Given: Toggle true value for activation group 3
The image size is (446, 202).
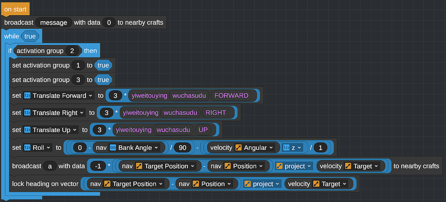Looking at the screenshot, I should (103, 80).
